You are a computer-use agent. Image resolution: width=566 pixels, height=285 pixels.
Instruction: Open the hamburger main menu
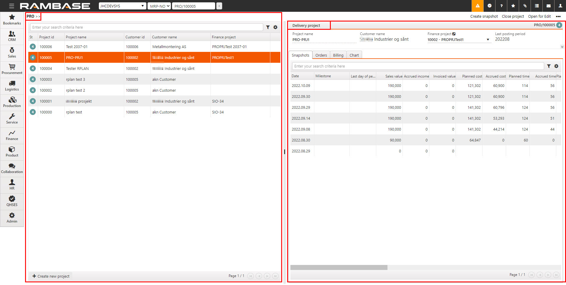[x=12, y=6]
